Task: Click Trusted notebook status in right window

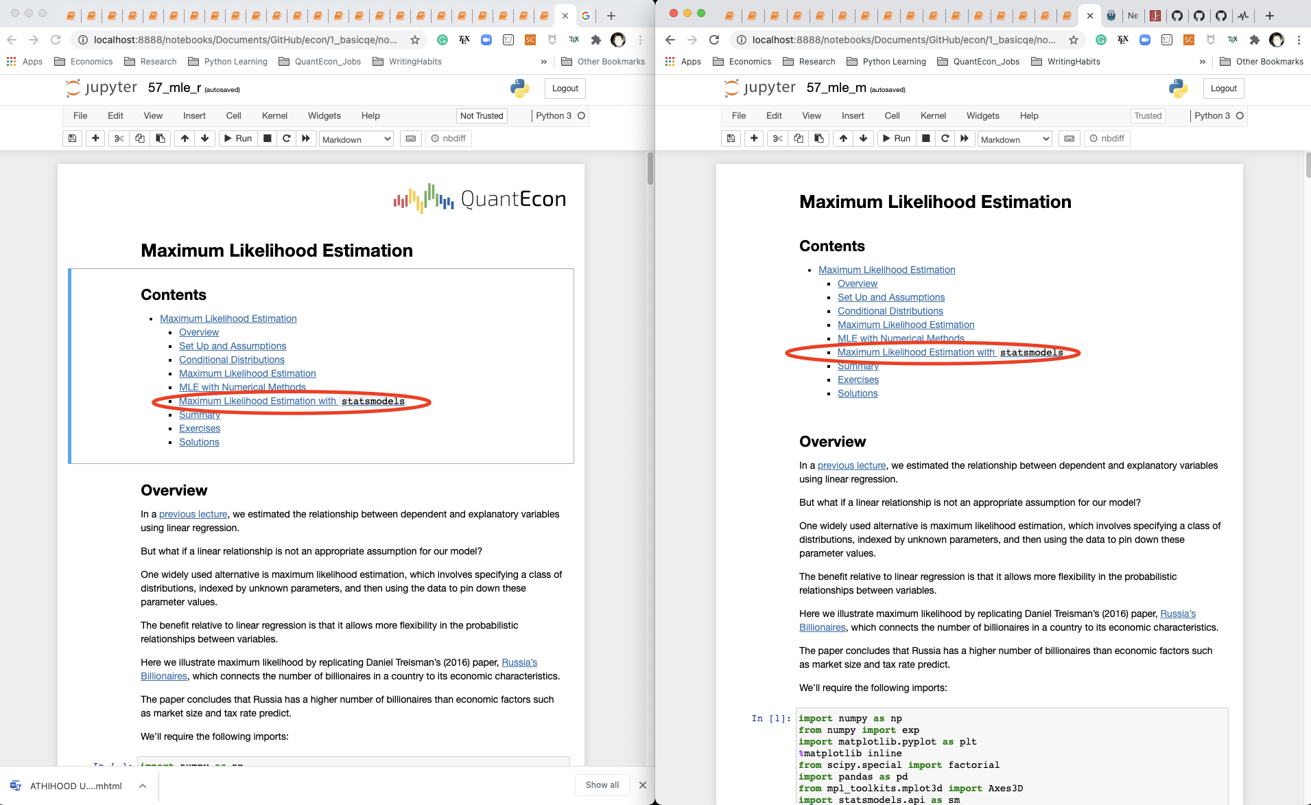Action: click(x=1148, y=116)
